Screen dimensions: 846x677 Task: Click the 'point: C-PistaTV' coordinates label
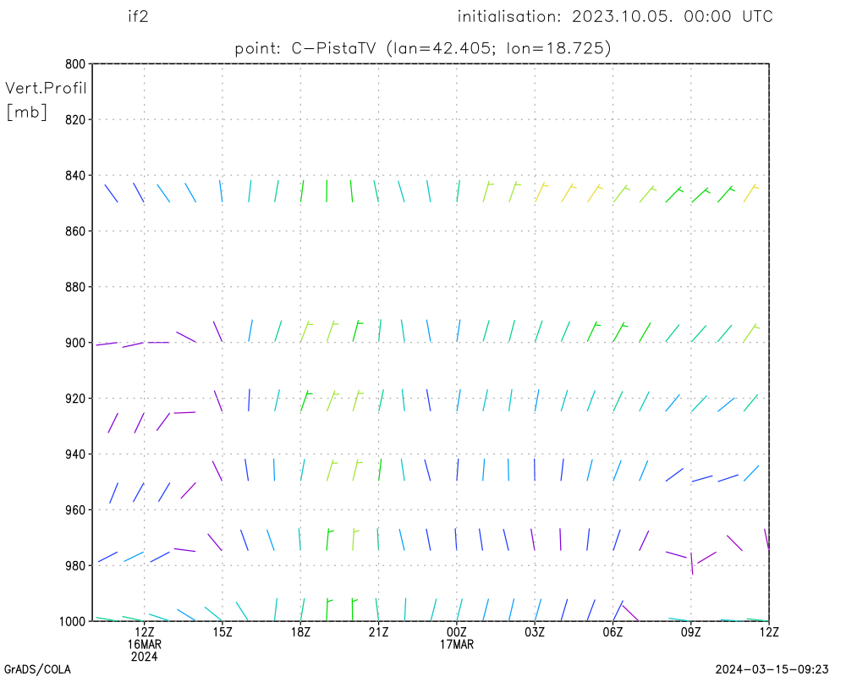(423, 48)
